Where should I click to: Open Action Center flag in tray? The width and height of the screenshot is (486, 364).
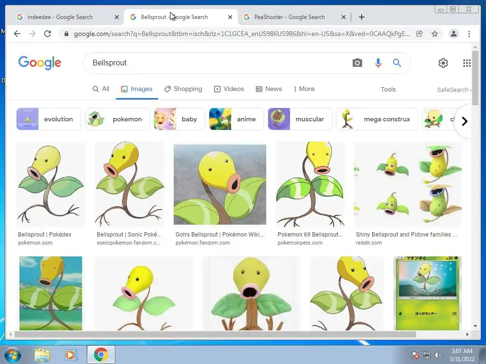tap(415, 355)
